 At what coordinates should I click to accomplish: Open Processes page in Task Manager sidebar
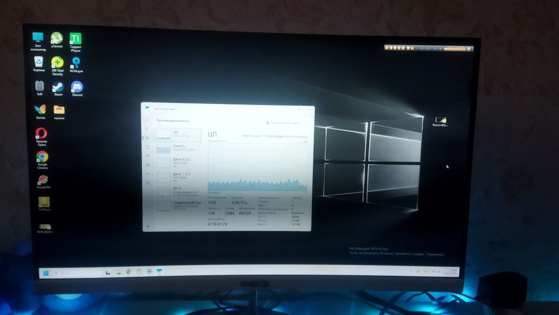147,129
